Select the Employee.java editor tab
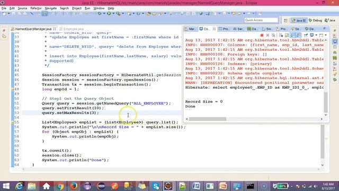This screenshot has height=191, width=339. [72, 29]
